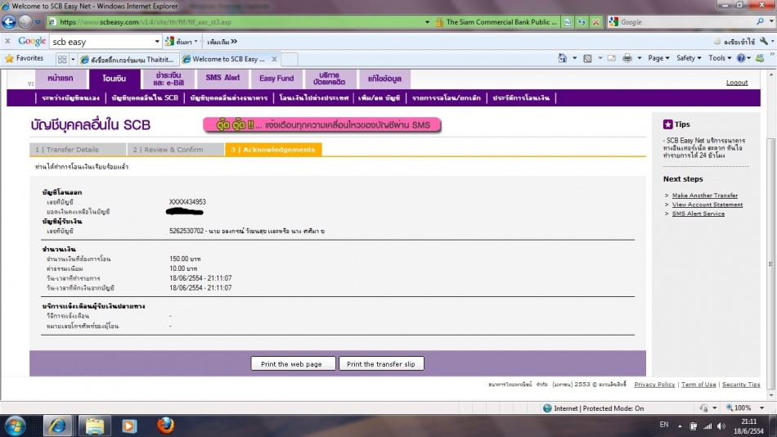
Task: Click the browser Back arrow button
Action: coord(9,22)
